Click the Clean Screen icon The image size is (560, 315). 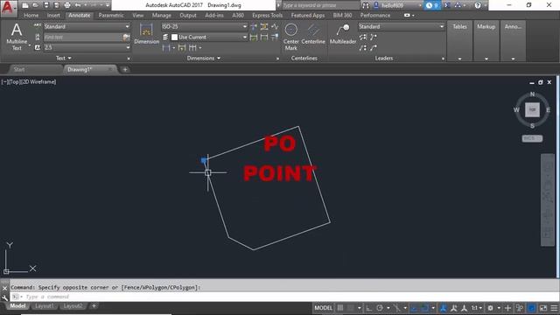coord(542,308)
